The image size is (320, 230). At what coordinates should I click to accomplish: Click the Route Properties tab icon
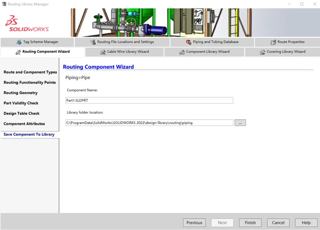point(273,42)
